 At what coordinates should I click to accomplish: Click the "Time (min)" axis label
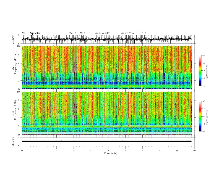click(x=111, y=153)
